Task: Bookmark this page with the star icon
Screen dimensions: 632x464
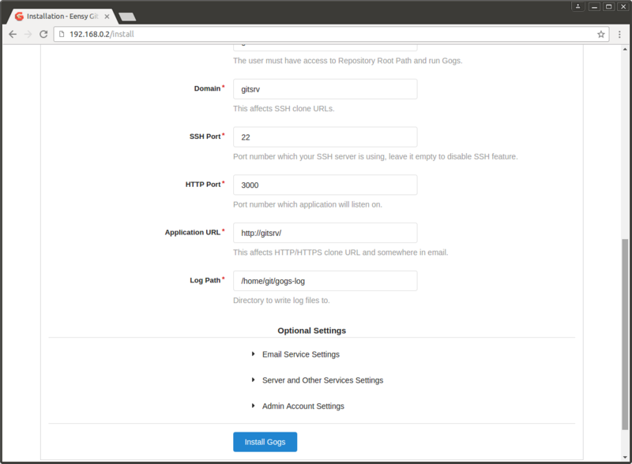Action: tap(600, 34)
